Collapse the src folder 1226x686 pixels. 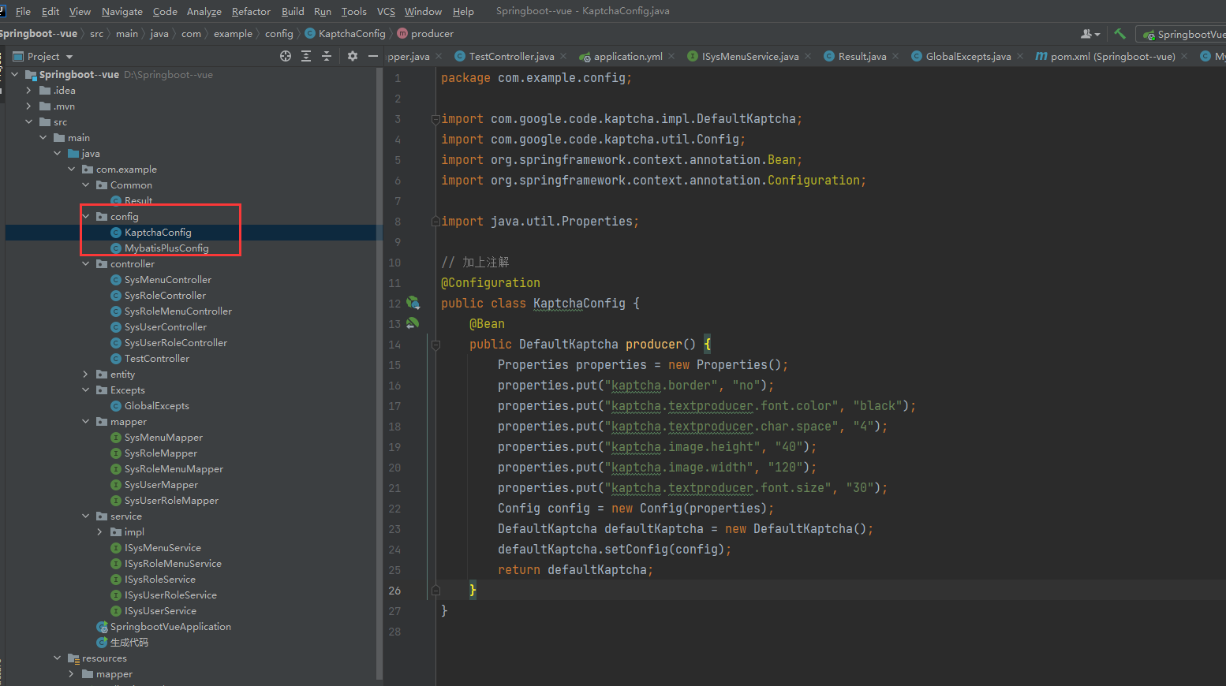(28, 121)
